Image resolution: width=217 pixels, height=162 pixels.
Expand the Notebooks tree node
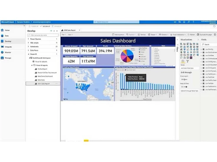pyautogui.click(x=28, y=47)
